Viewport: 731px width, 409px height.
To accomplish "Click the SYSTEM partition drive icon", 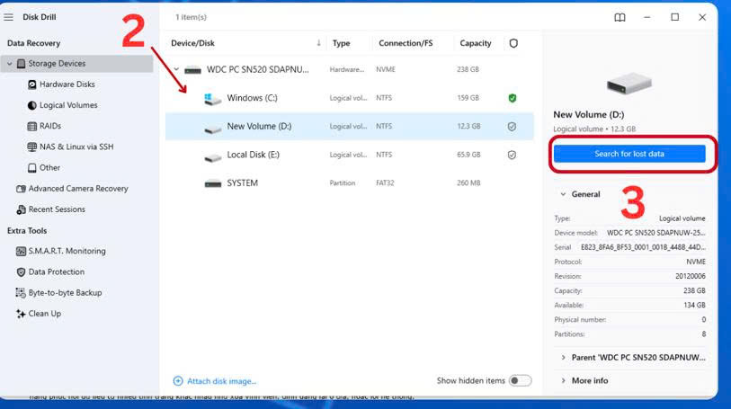I will tap(212, 183).
